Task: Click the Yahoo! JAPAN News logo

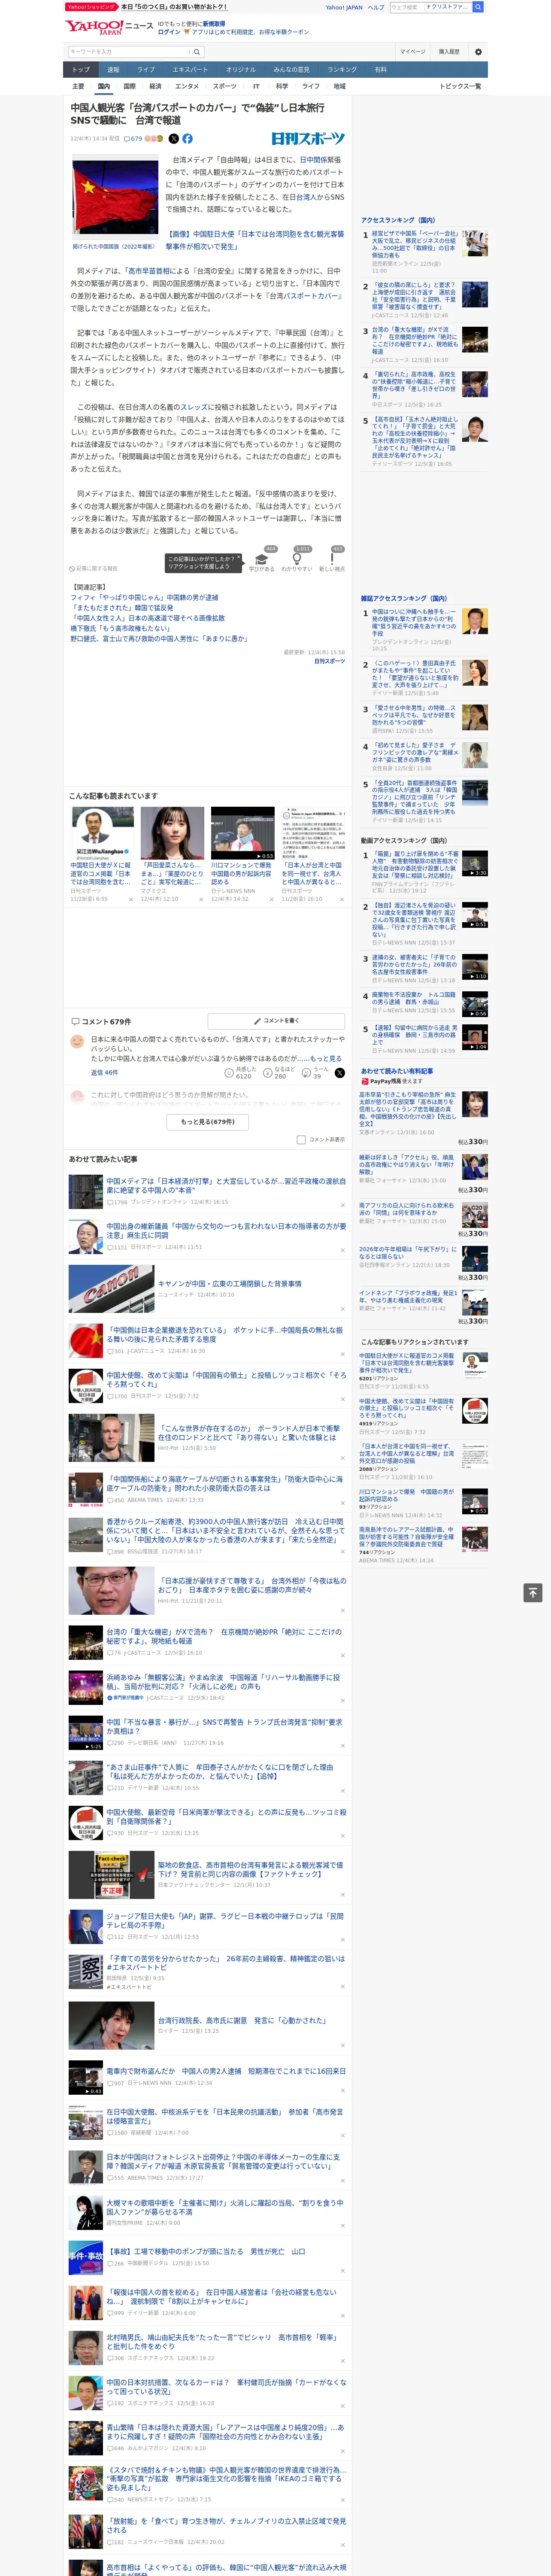Action: (109, 27)
